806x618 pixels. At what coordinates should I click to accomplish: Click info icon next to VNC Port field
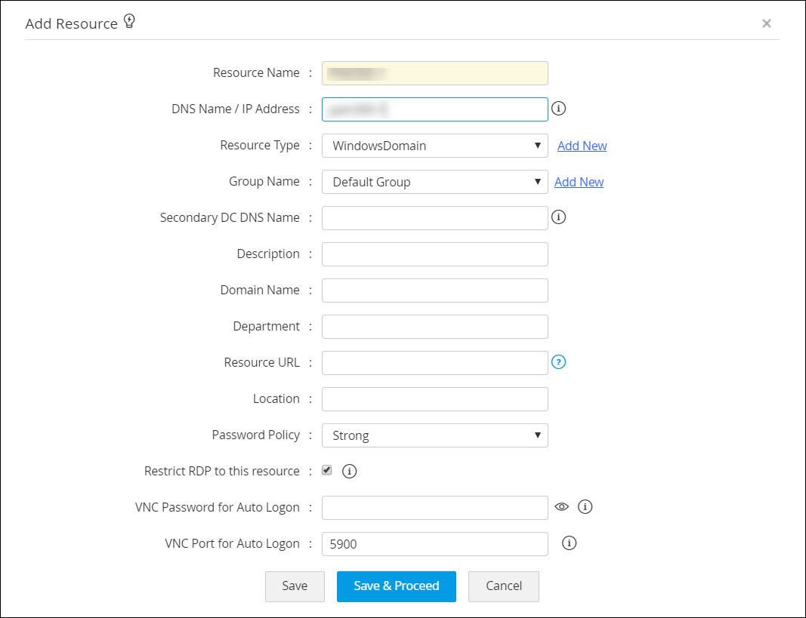[x=570, y=543]
